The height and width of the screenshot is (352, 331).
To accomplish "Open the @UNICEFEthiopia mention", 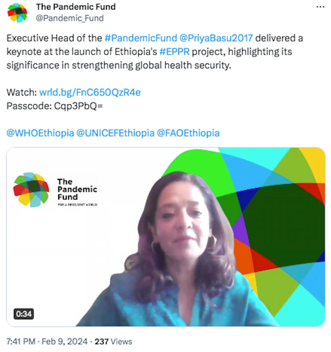I will click(x=116, y=133).
